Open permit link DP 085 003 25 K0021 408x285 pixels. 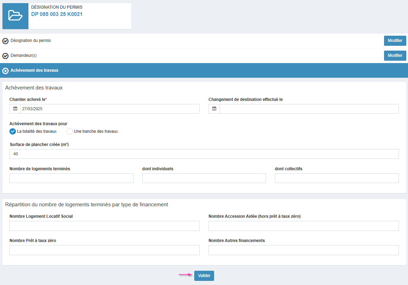point(57,14)
